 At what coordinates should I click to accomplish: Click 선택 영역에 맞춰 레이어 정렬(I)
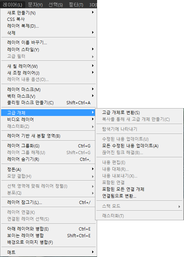pos(48,186)
